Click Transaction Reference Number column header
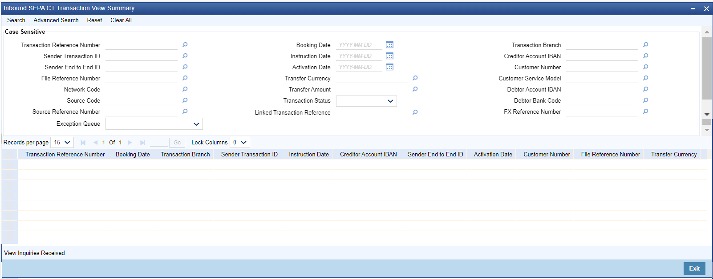Screen dimensions: 713x279 [65, 155]
